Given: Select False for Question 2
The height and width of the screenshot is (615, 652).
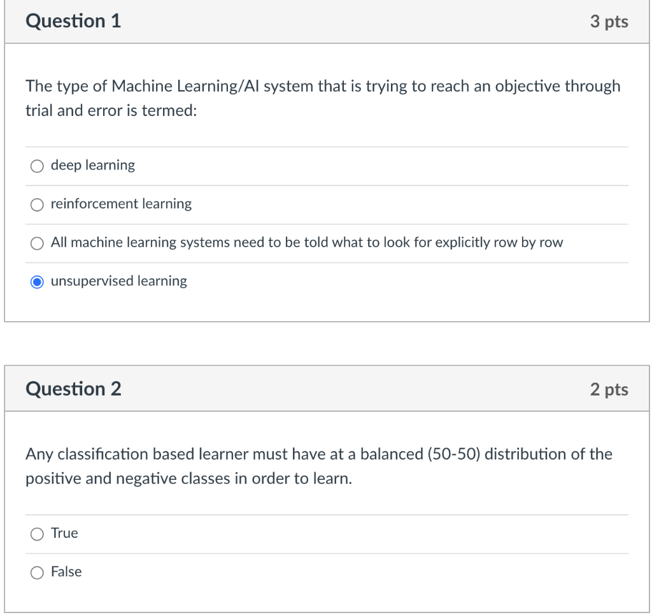Looking at the screenshot, I should click(37, 572).
